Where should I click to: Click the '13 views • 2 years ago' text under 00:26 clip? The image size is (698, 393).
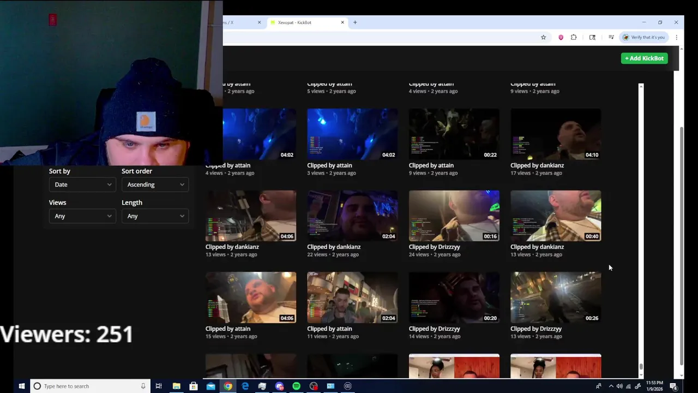[537, 336]
